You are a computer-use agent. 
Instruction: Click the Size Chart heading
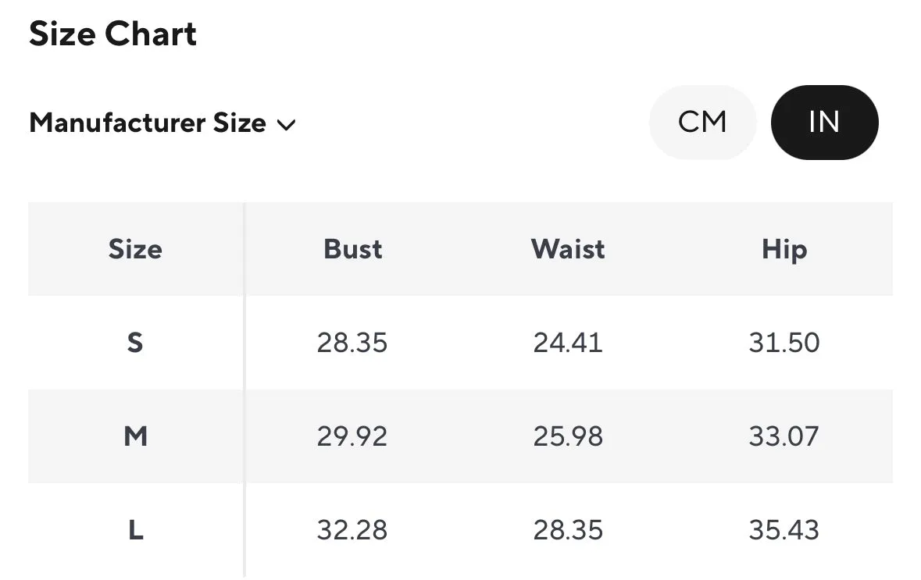tap(112, 34)
